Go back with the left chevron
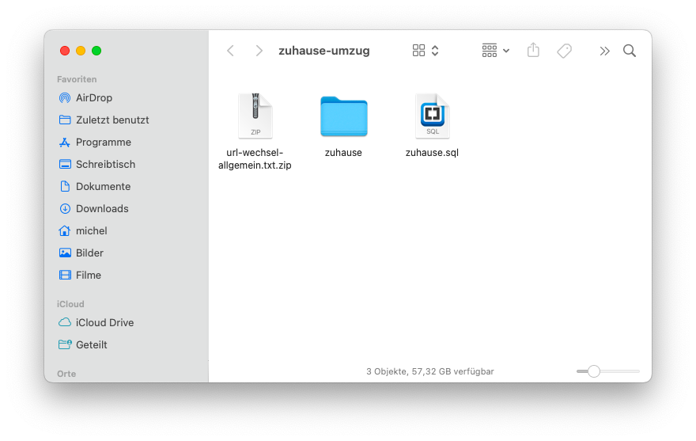696x441 pixels. (231, 51)
